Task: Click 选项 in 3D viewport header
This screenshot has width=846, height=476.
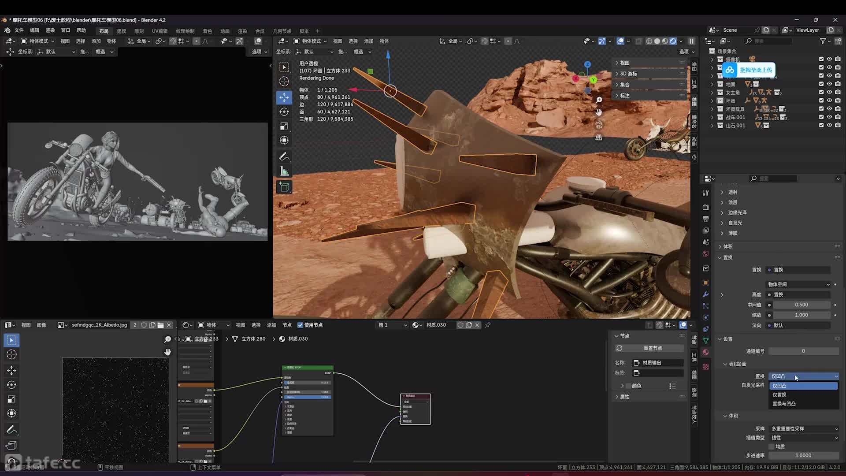Action: coord(686,52)
